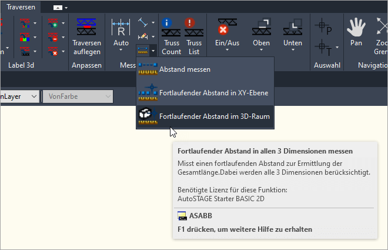Screen dimensions: 388x250
Task: Click the Ein/Aus truss toggle icon
Action: point(227,27)
